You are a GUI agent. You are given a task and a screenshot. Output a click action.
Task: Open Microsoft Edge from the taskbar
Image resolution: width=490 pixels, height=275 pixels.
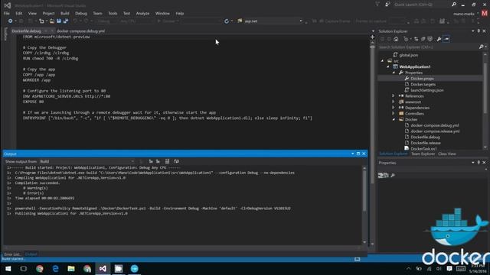pyautogui.click(x=55, y=269)
